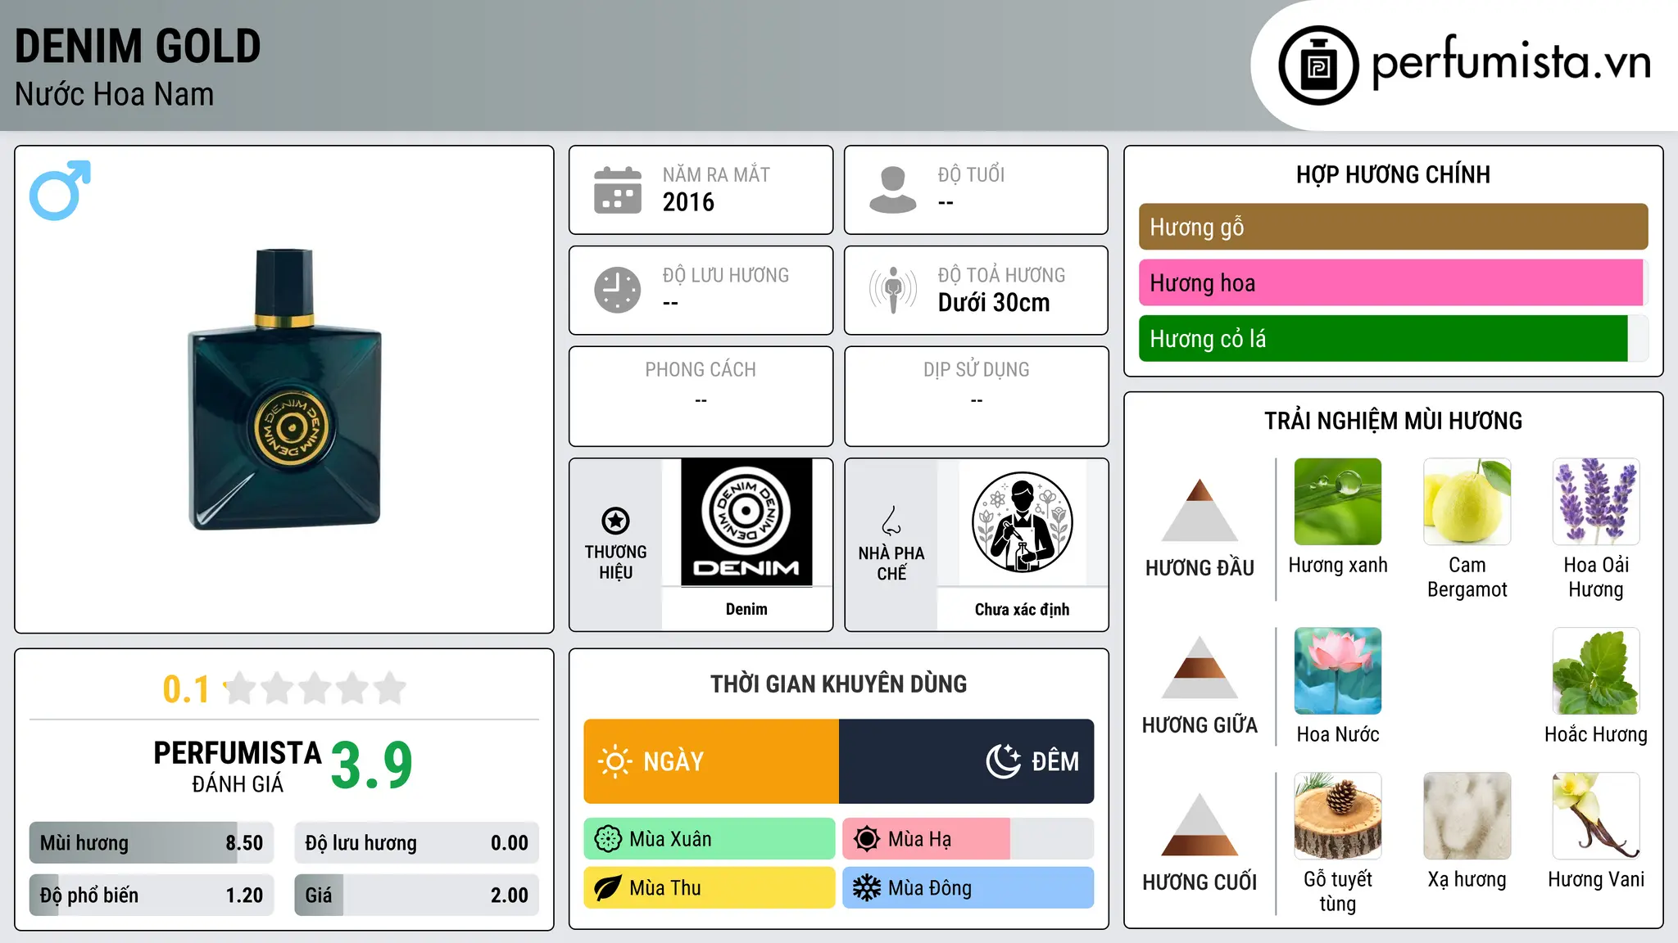Click the sun icon in Ngày bar
Screen dimensions: 1678x943
615,761
